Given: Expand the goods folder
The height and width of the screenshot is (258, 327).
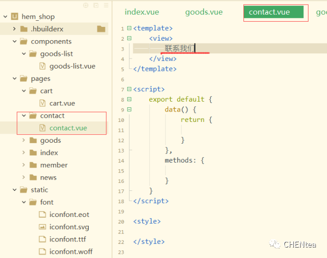Looking at the screenshot, I should click(24, 140).
